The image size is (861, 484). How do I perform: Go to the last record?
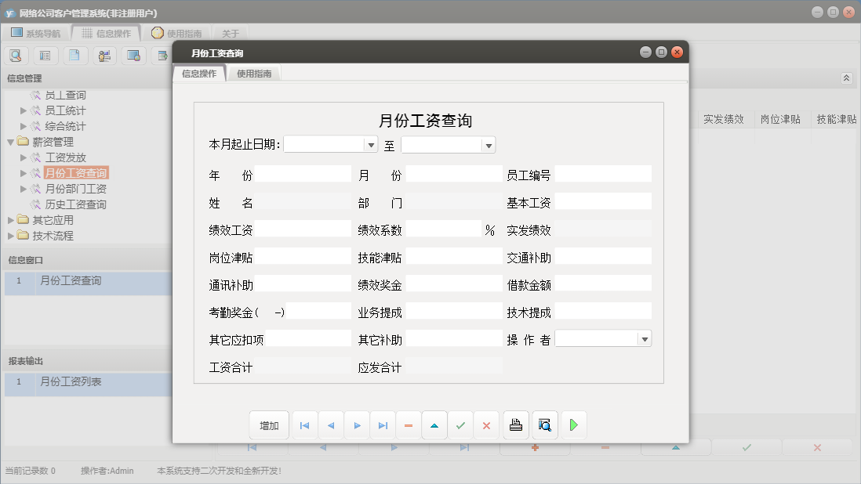coord(383,424)
